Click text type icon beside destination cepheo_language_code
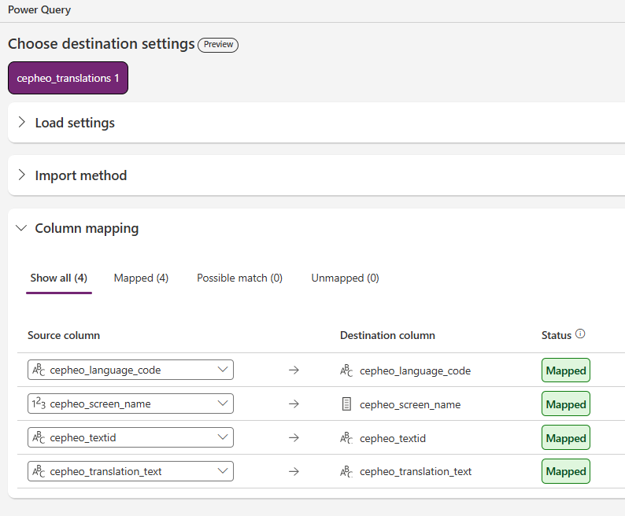 (x=346, y=370)
